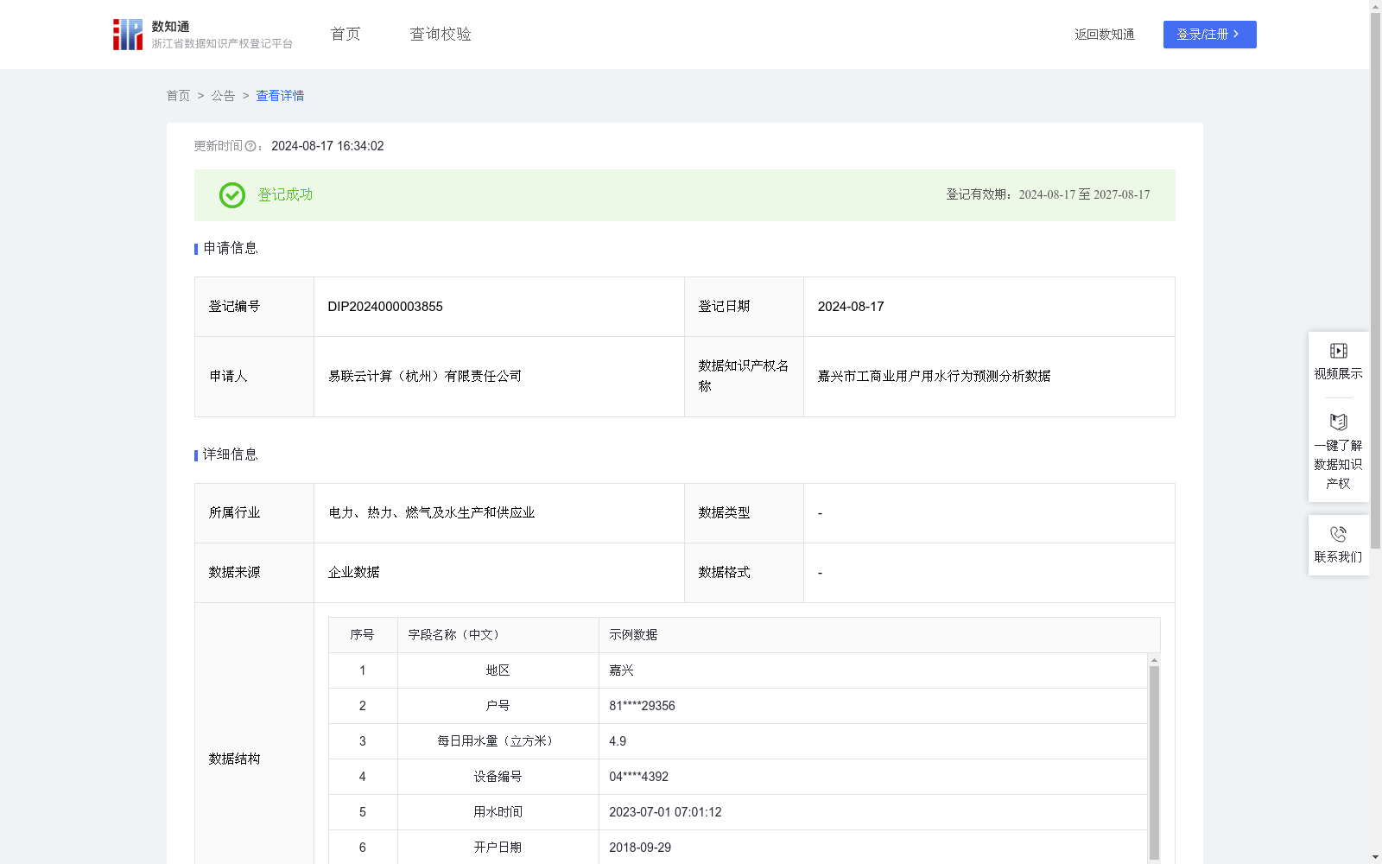Open the 首页 navigation menu

(344, 34)
